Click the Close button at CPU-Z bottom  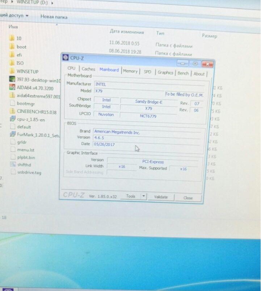click(x=188, y=198)
